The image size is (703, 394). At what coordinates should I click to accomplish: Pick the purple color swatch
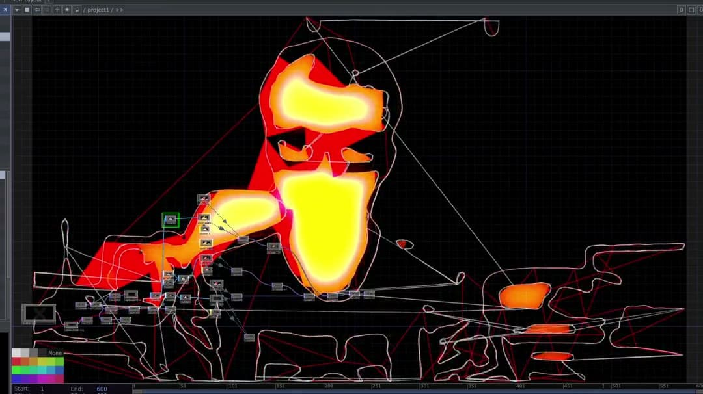[25, 379]
